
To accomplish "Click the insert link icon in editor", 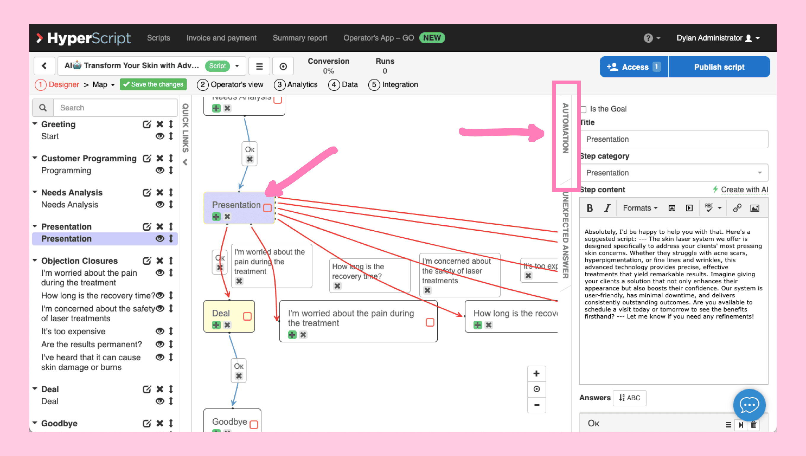I will pos(737,208).
